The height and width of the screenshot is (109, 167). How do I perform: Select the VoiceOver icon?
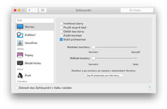pos(20,43)
